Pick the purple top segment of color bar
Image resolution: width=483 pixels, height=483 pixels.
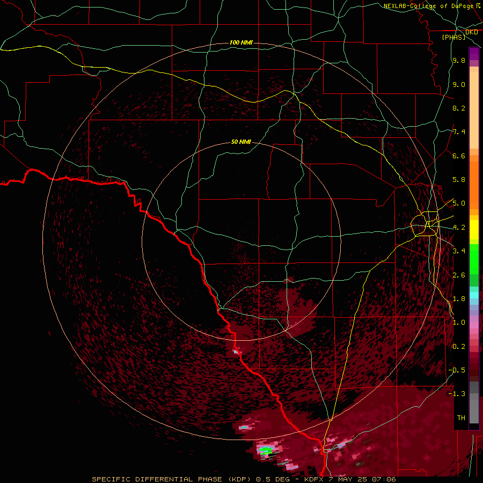pyautogui.click(x=474, y=54)
